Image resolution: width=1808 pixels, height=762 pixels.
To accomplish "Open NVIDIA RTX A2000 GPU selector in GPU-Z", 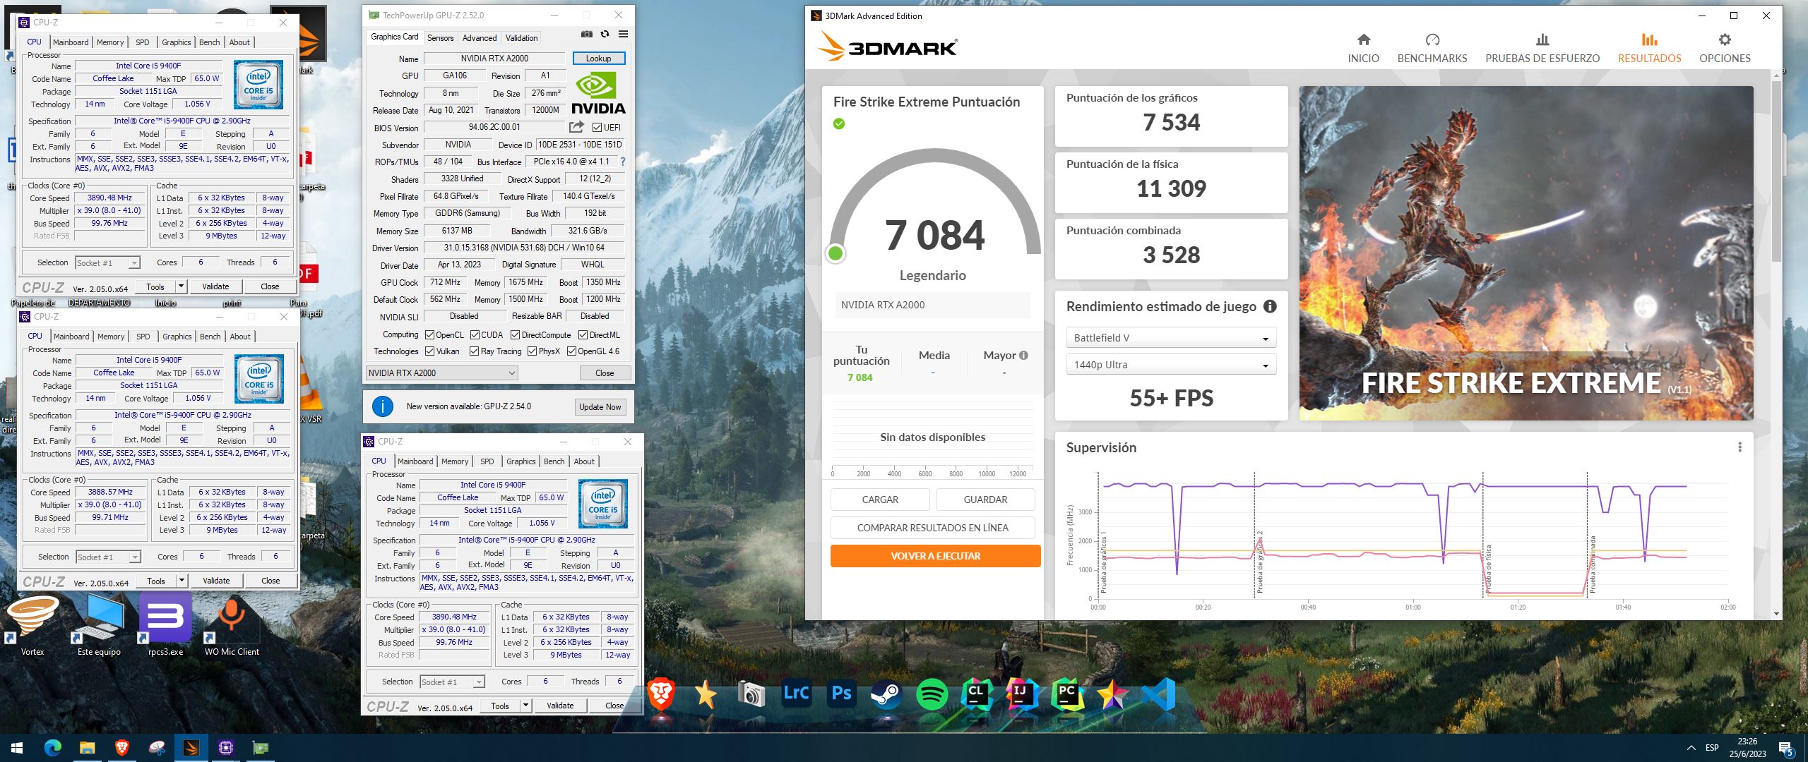I will pos(442,373).
